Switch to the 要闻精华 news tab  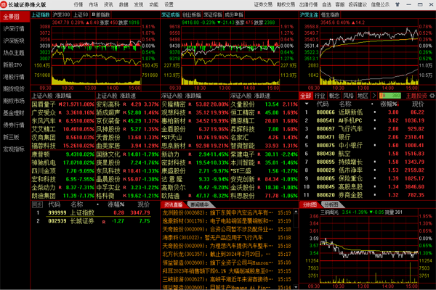[200, 204]
